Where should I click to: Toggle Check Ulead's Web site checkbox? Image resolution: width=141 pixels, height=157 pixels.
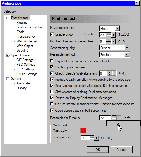click(x=52, y=73)
